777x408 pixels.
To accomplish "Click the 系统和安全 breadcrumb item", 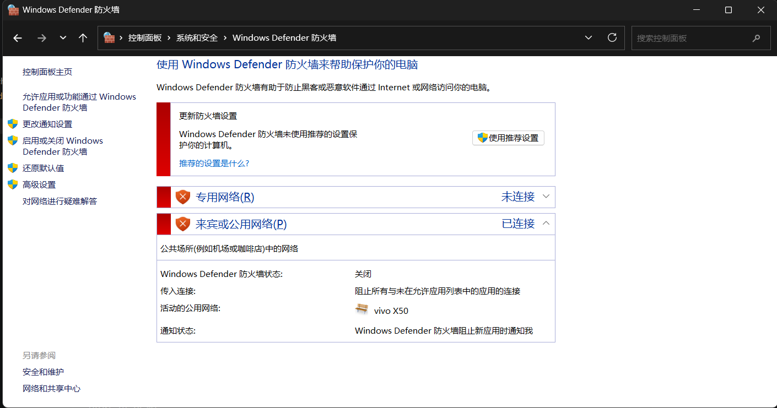I will click(x=197, y=38).
